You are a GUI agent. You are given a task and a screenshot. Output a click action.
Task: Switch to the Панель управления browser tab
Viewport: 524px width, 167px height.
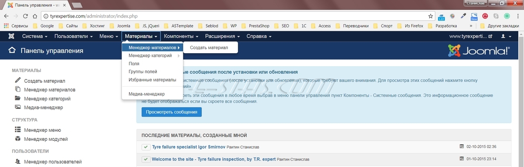pyautogui.click(x=36, y=5)
